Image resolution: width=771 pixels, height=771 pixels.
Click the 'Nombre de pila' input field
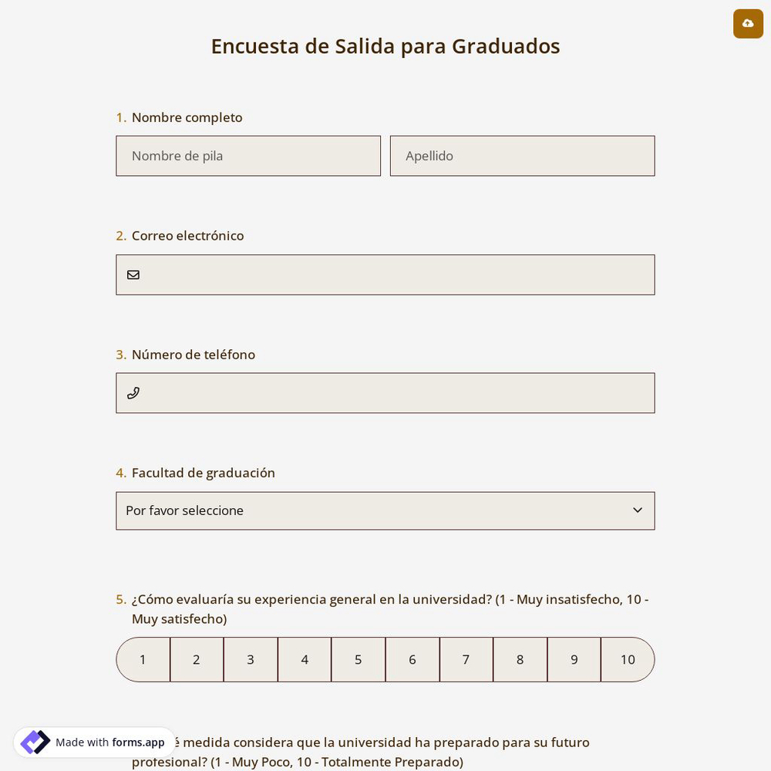[x=248, y=156]
